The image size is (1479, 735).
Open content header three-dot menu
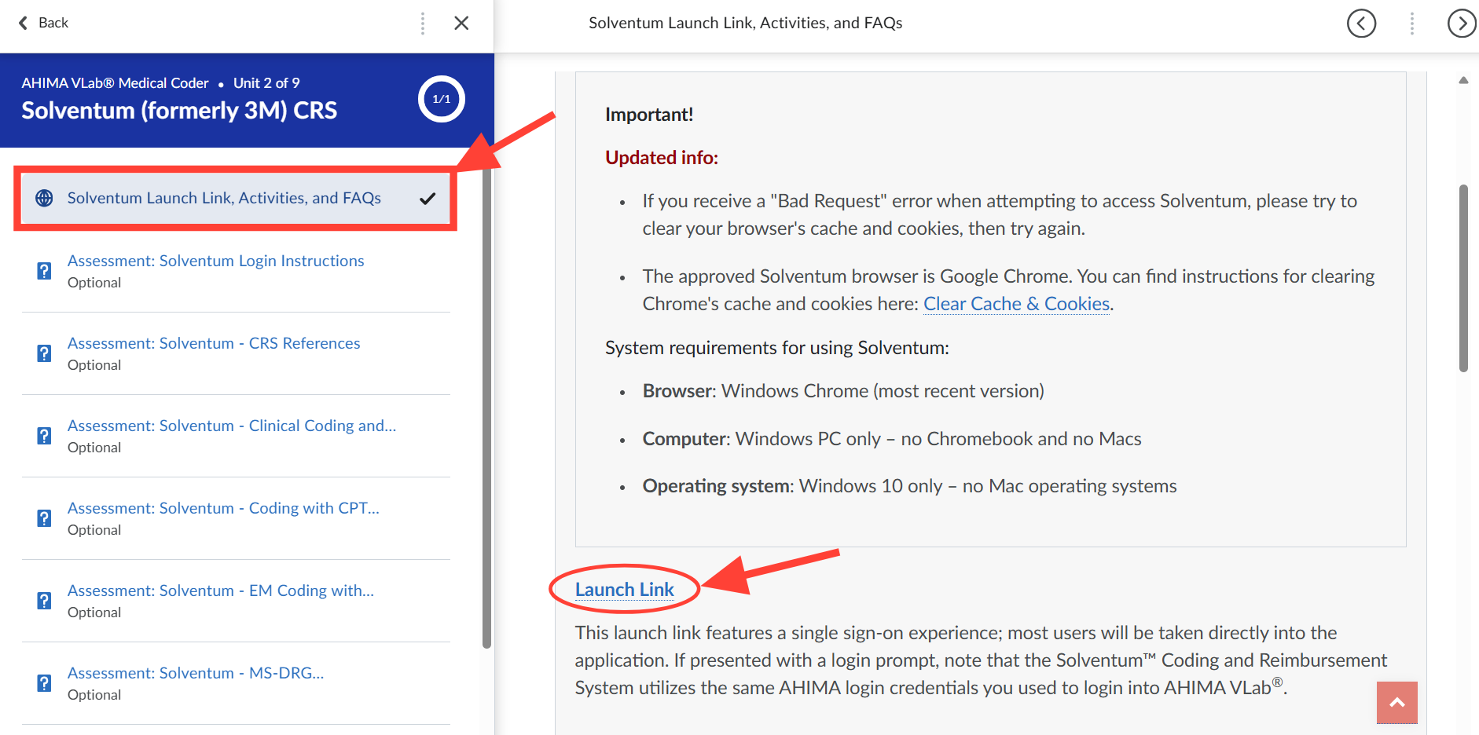click(1411, 24)
